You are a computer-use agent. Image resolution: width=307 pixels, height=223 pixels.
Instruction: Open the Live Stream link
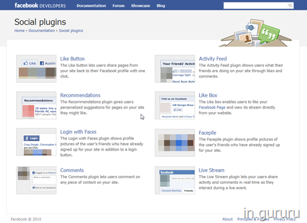211,170
